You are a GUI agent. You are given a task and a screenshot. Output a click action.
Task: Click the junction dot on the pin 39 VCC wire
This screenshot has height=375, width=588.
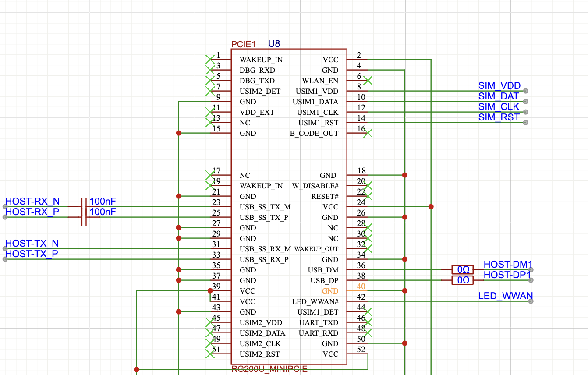click(210, 290)
